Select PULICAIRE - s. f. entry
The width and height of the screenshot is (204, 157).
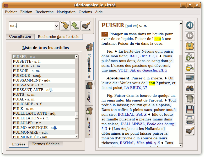pyautogui.click(x=43, y=104)
